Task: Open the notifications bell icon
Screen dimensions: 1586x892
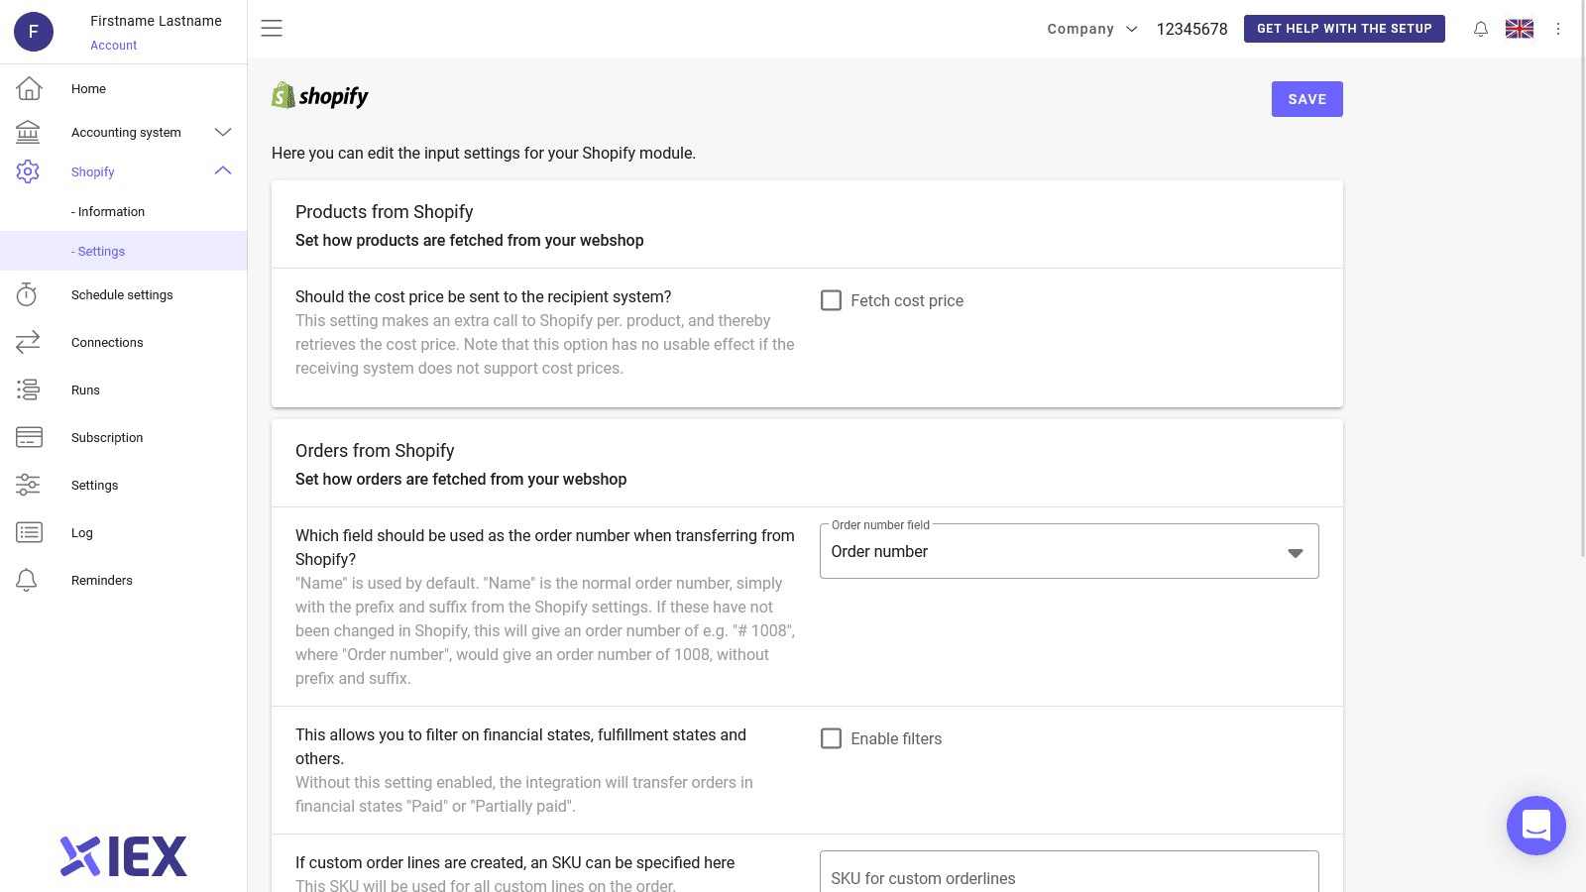Action: (1480, 29)
